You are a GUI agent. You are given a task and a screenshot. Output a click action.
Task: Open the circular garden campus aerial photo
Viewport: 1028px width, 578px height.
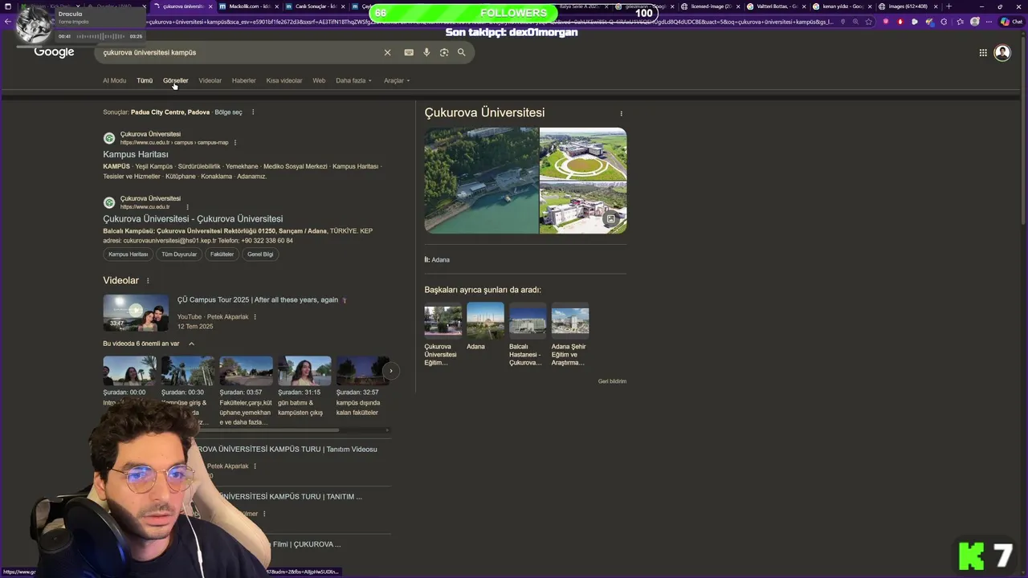[x=583, y=154]
